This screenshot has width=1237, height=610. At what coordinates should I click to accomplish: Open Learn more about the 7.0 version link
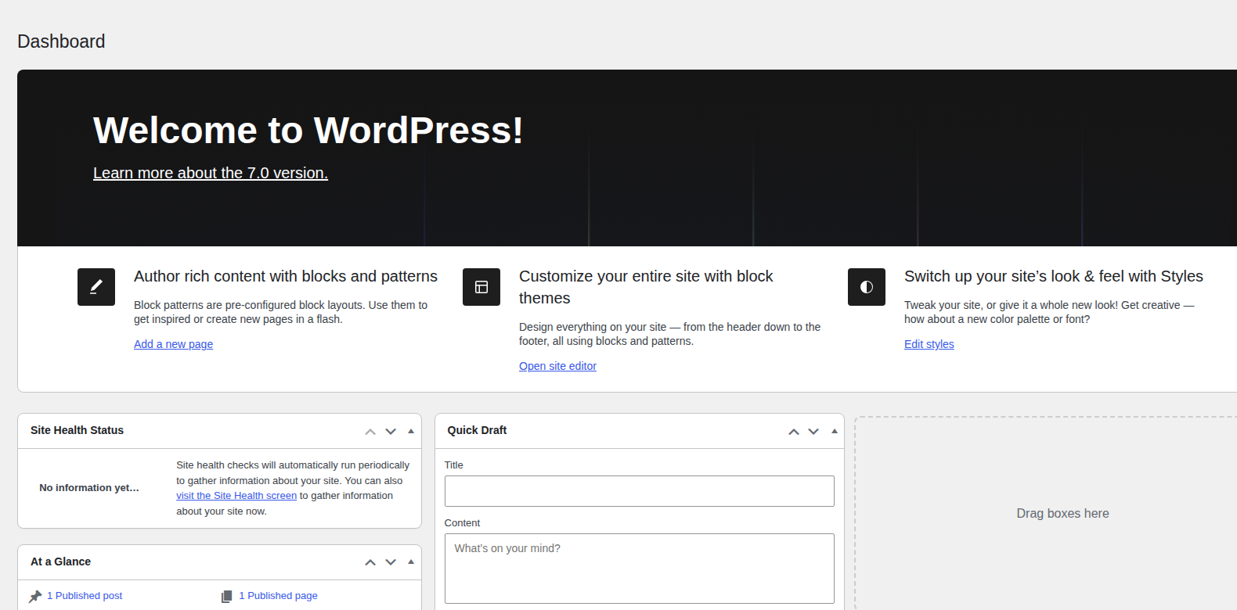click(211, 173)
